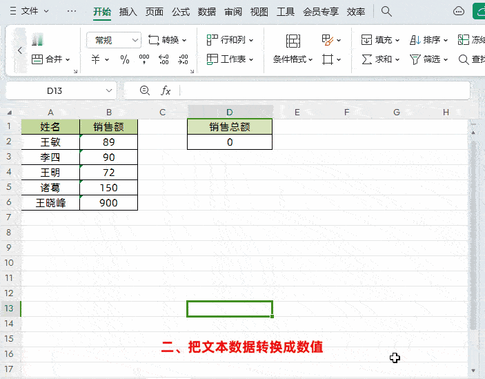
Task: Click the 求和 sigma sum icon
Action: (367, 59)
